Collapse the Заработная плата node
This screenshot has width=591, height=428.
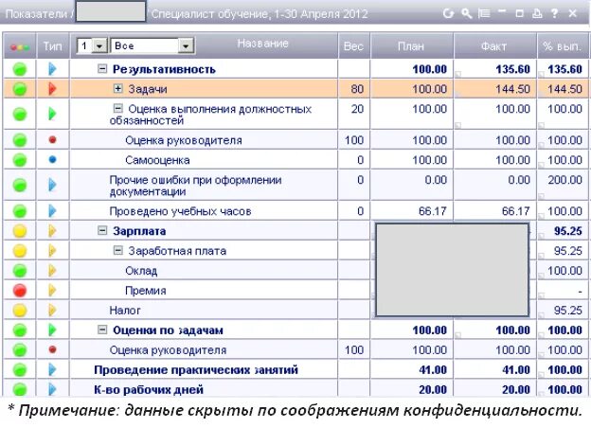point(118,250)
